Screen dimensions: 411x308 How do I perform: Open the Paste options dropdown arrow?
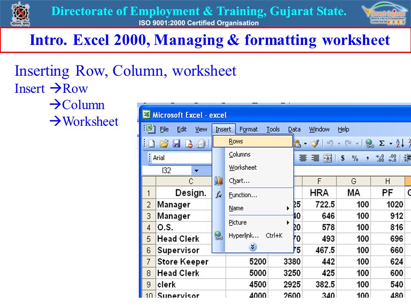[305, 144]
